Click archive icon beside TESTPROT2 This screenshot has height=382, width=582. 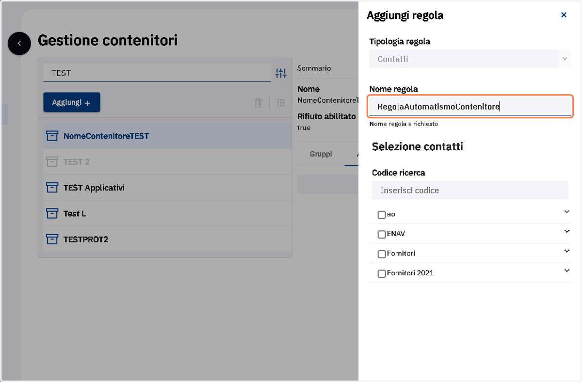click(x=52, y=239)
